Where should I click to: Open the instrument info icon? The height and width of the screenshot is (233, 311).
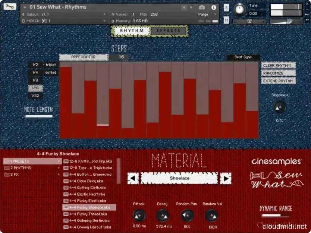click(214, 7)
